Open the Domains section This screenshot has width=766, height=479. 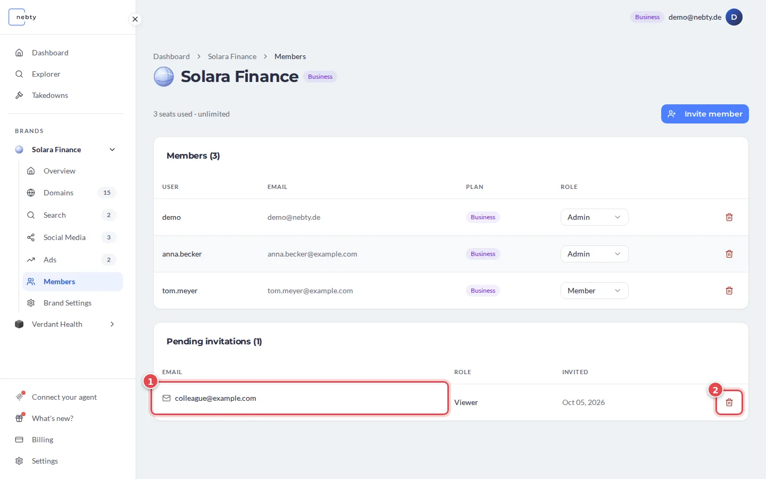[72, 193]
